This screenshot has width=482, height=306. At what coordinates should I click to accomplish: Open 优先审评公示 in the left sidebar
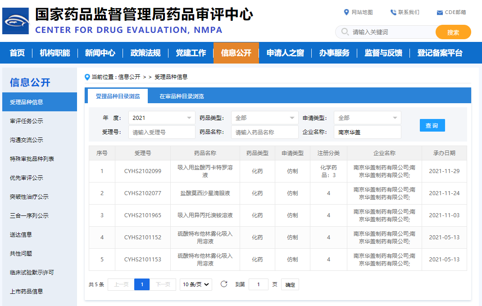tap(27, 178)
